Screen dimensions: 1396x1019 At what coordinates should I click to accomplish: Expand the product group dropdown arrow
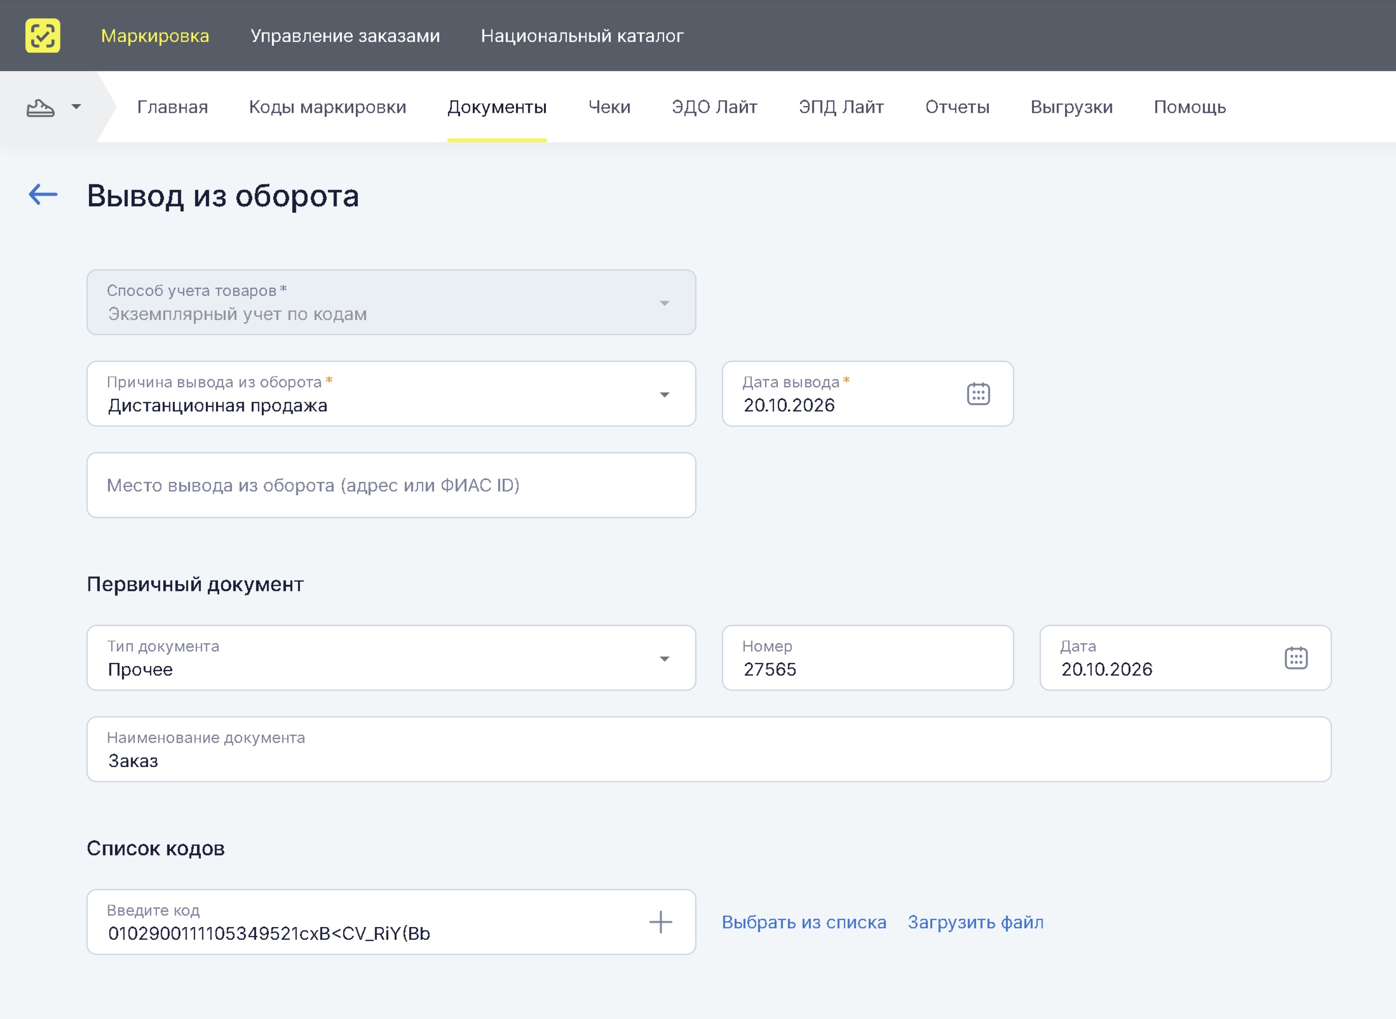point(76,107)
